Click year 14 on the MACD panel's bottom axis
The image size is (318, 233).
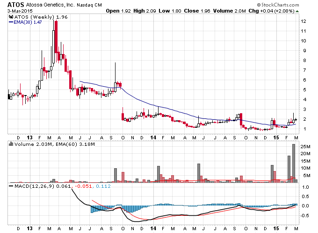pyautogui.click(x=153, y=228)
